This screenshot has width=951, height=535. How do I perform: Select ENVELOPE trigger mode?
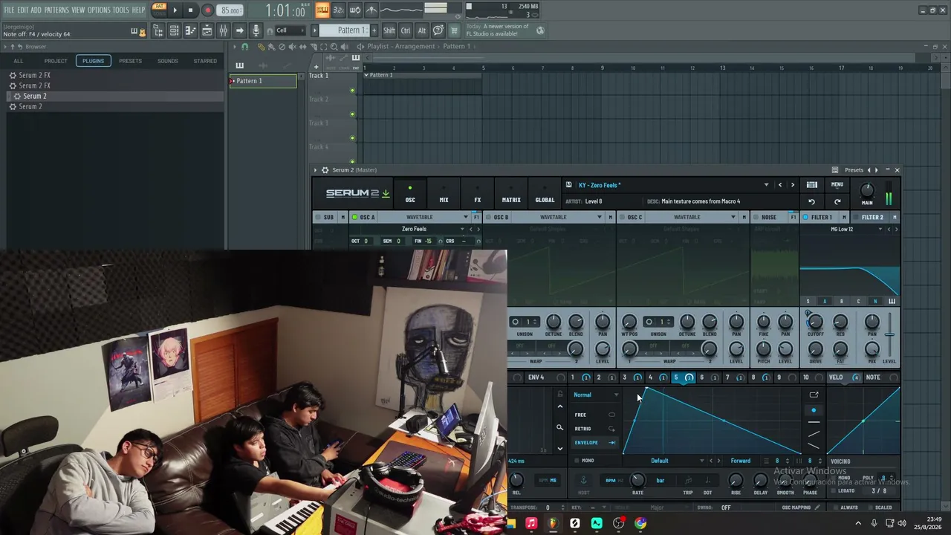coord(595,442)
